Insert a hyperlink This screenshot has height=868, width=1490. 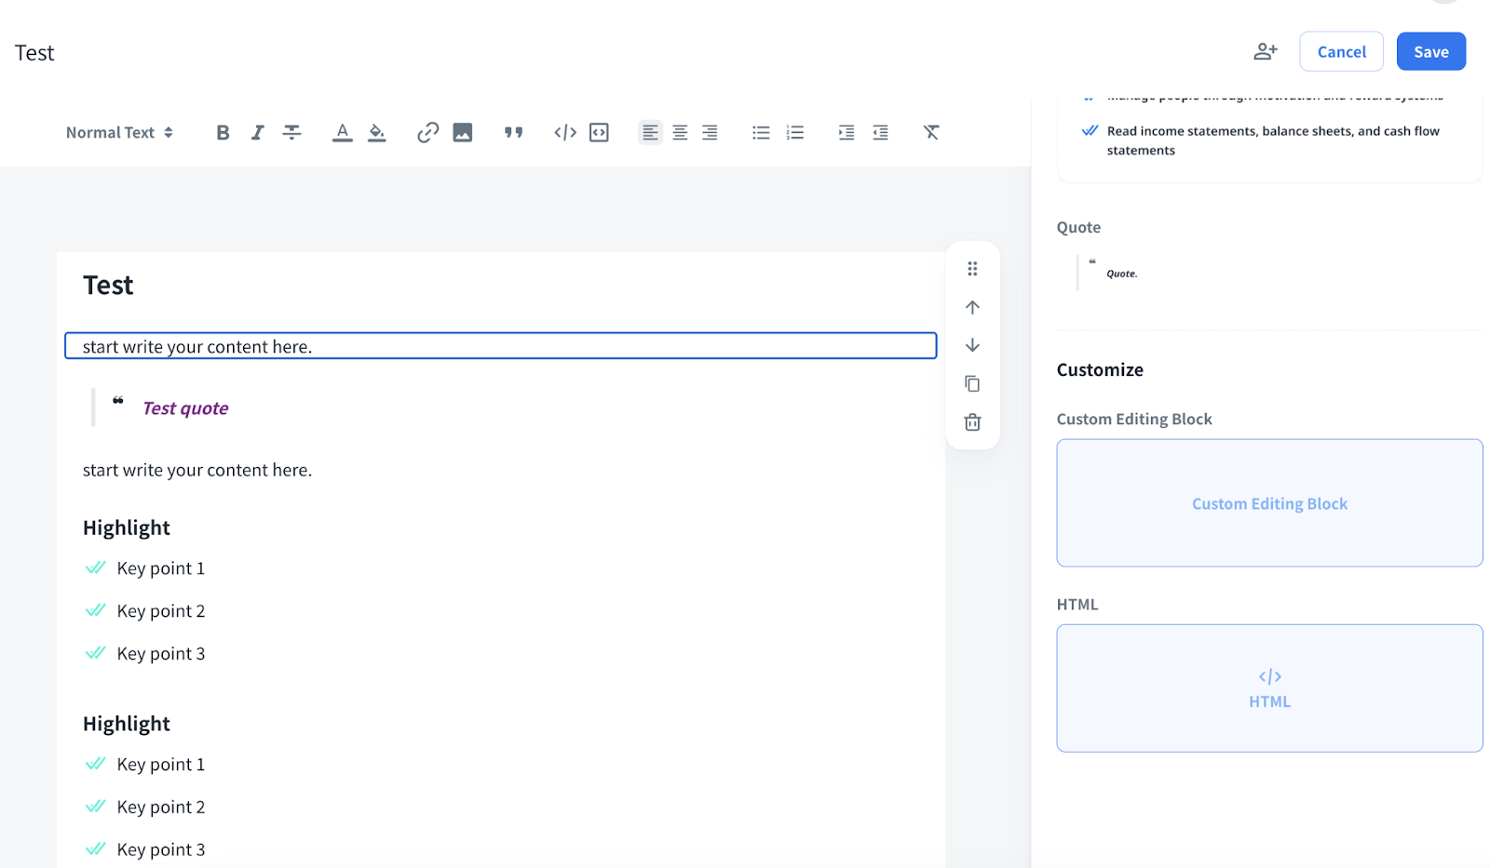pyautogui.click(x=427, y=132)
